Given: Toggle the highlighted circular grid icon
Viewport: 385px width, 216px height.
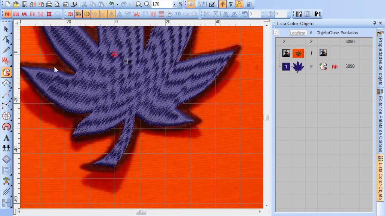Looking at the screenshot, I should (87, 14).
